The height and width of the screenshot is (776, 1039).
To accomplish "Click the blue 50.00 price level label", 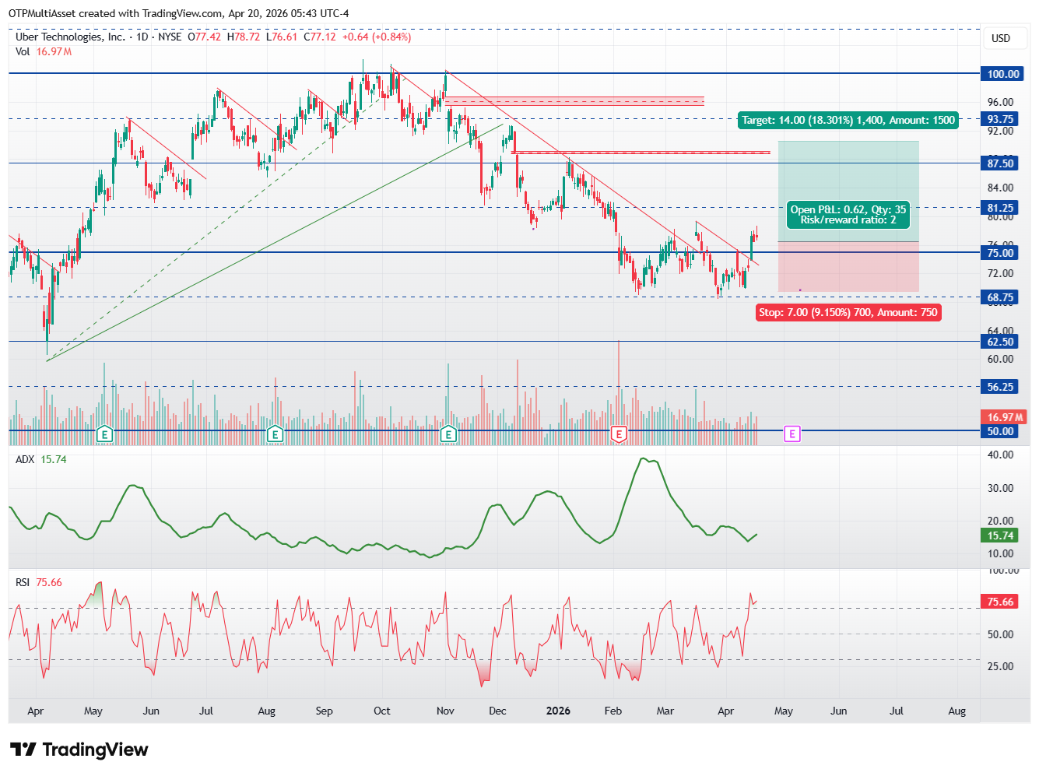I will pyautogui.click(x=1001, y=431).
